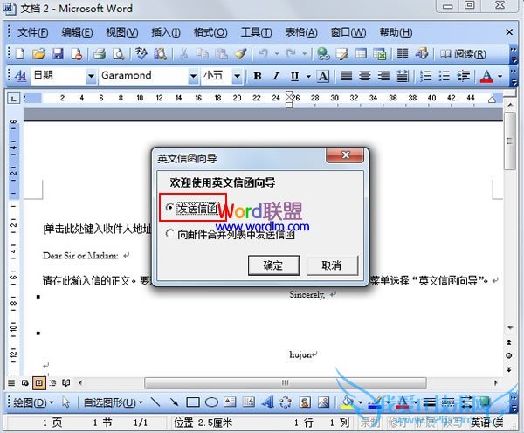Undo the last action
Image resolution: width=524 pixels, height=433 pixels.
pos(264,54)
